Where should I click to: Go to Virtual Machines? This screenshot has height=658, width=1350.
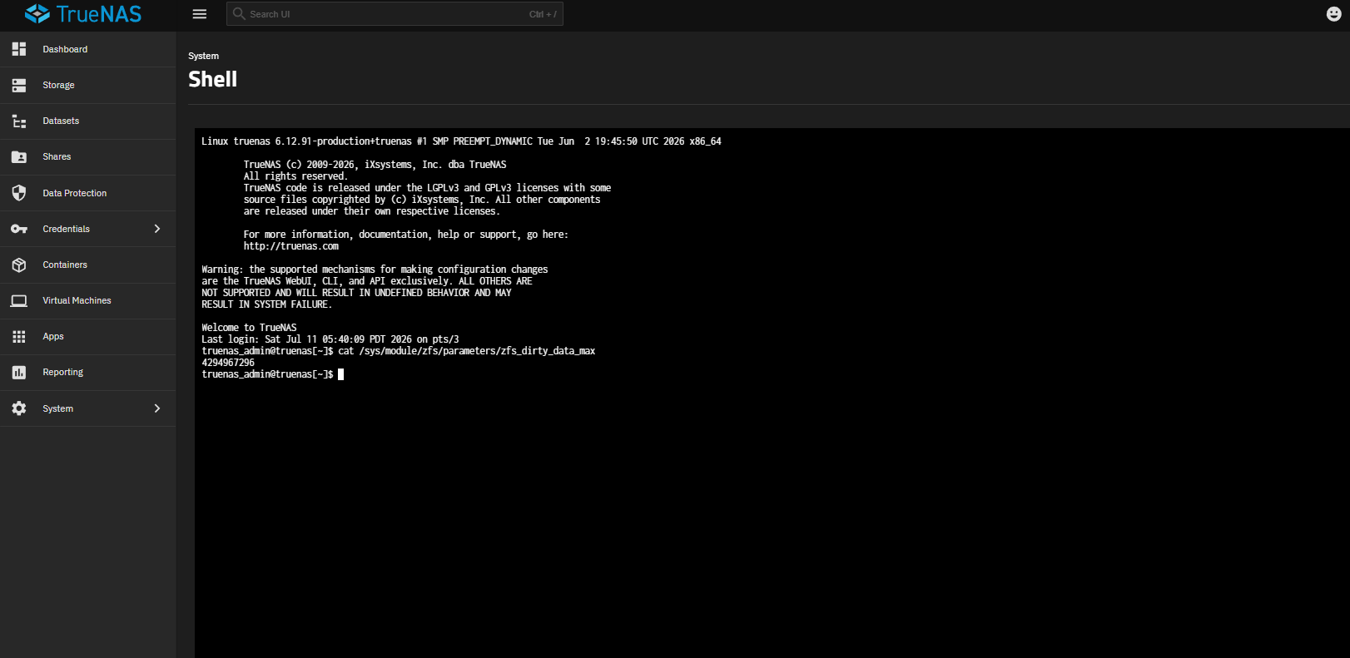point(87,300)
